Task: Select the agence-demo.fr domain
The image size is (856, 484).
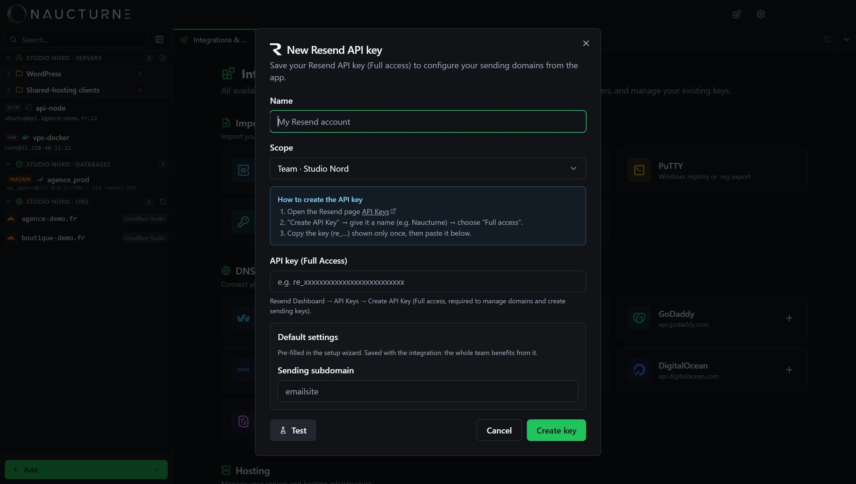Action: pos(86,218)
